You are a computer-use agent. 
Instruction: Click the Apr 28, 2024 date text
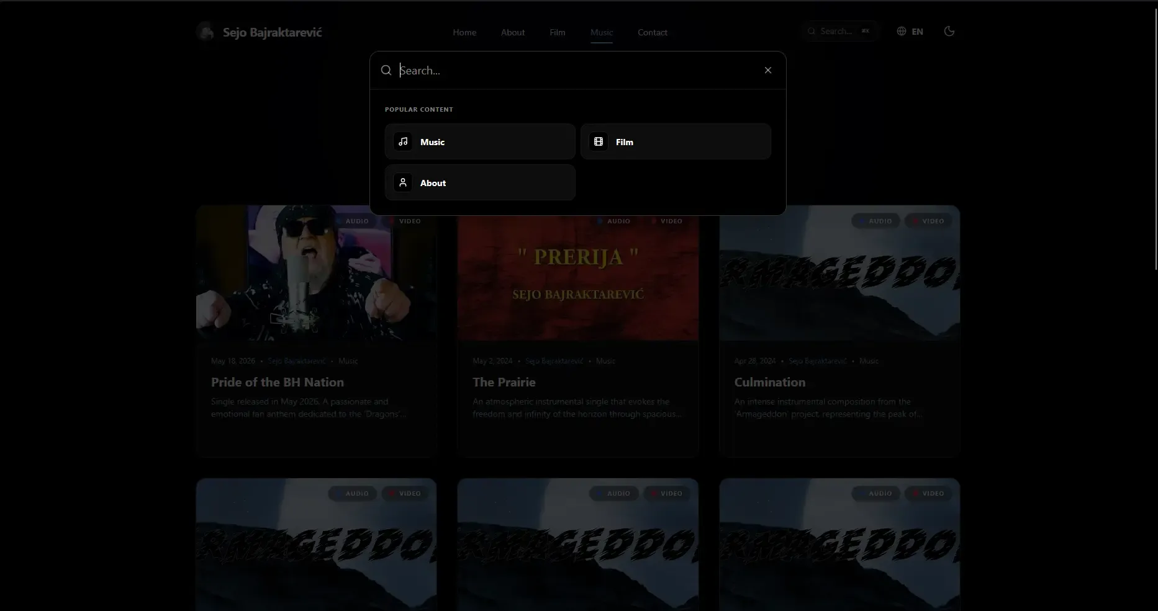tap(755, 361)
